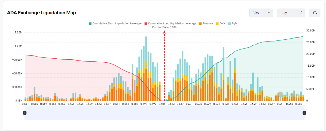Toggle Cumulative Long Liquidation Leverage legend

pyautogui.click(x=170, y=23)
